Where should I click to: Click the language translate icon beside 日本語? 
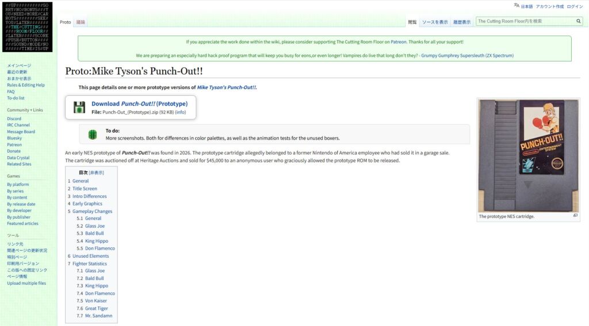pos(516,6)
